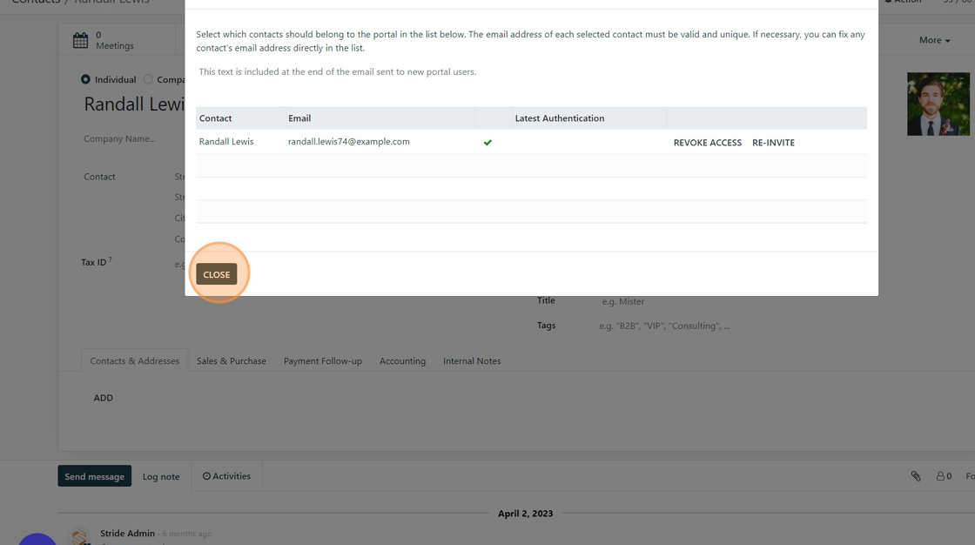
Task: Select the Company radio button
Action: coord(148,79)
